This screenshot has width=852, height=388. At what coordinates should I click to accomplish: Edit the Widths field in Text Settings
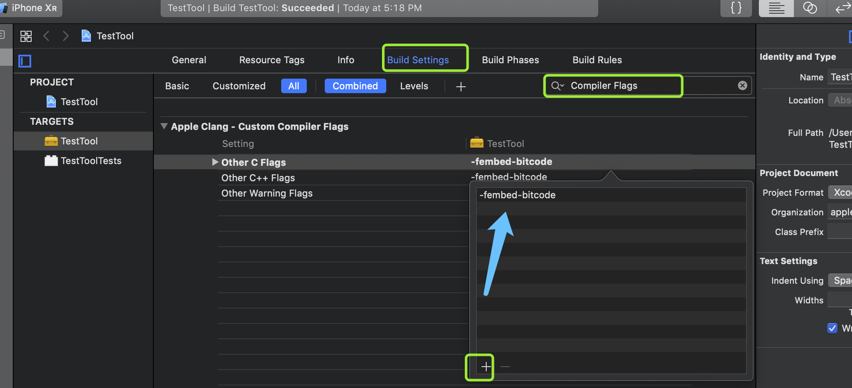tap(840, 300)
